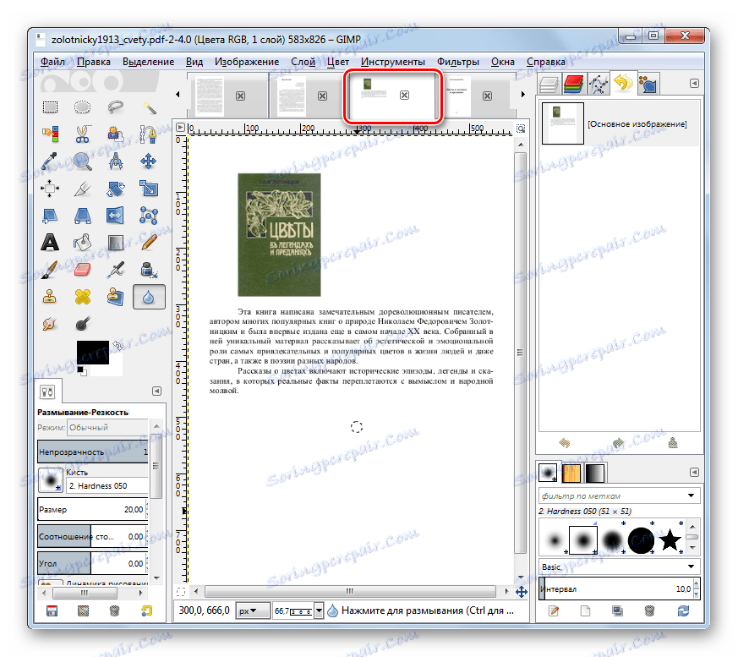Select the Rotate tool
The width and height of the screenshot is (738, 657).
coord(115,189)
